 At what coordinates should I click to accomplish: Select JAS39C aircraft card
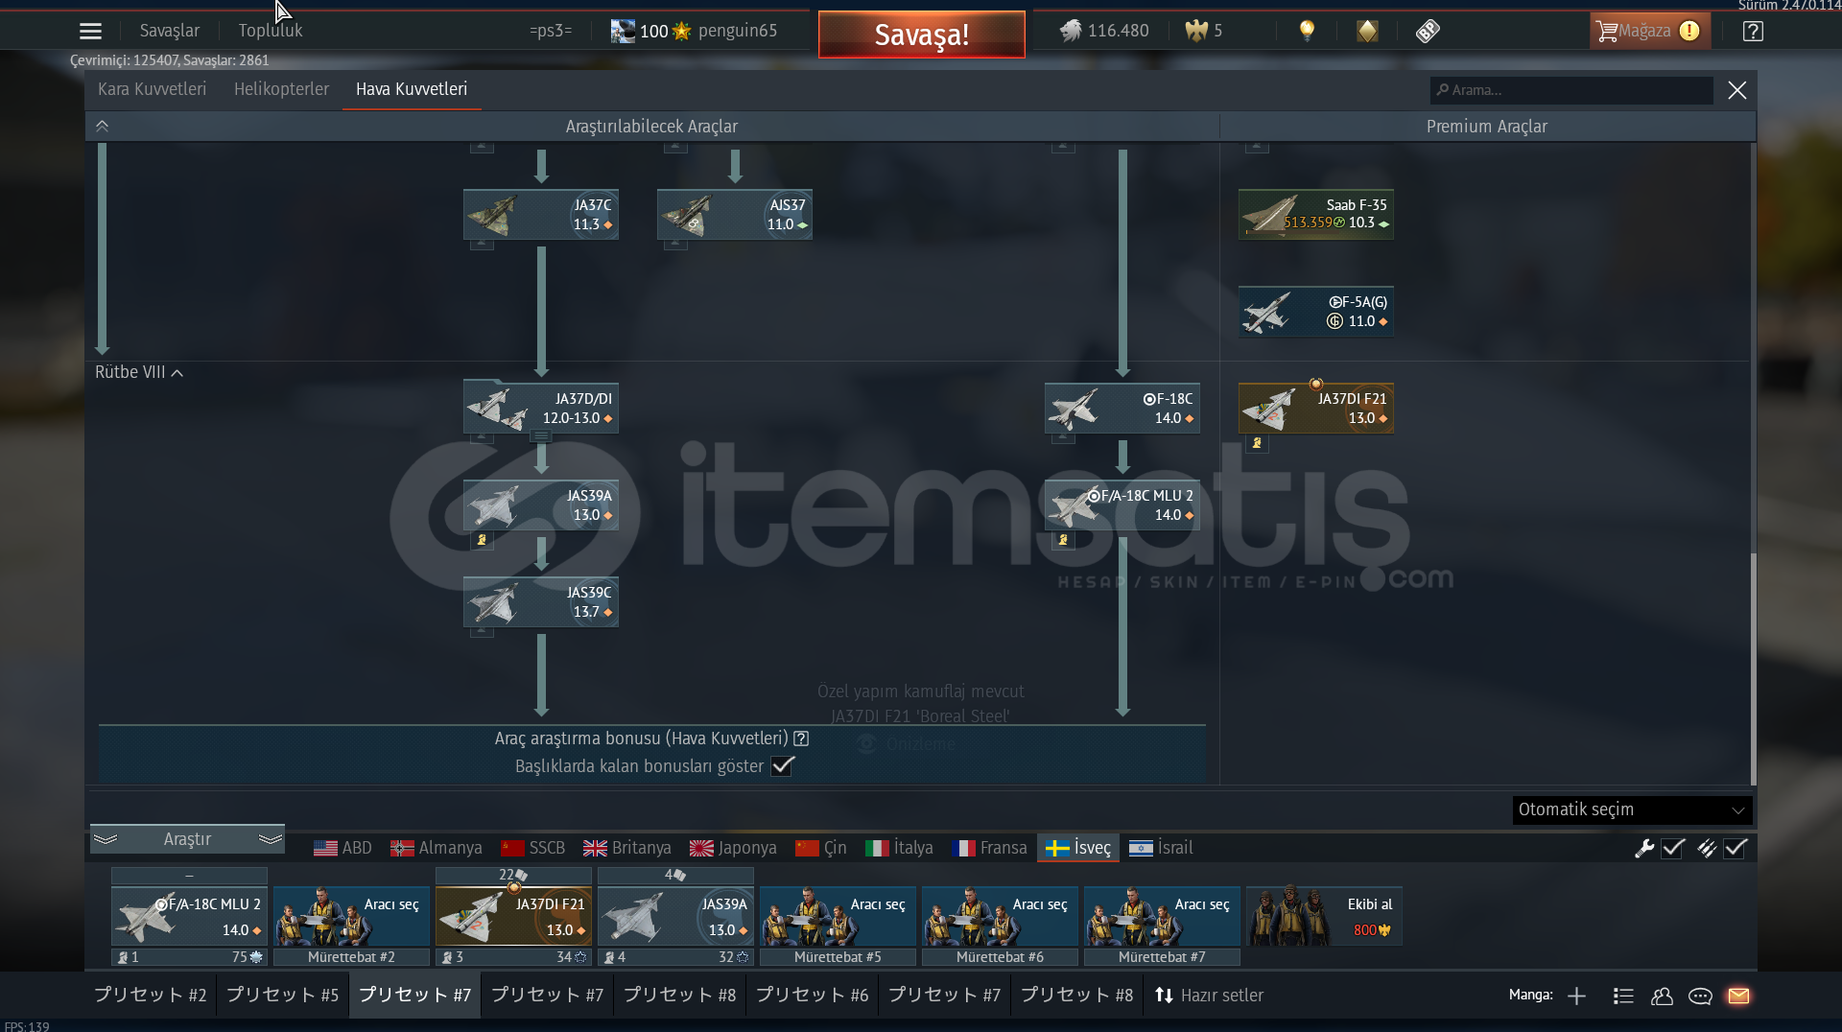point(541,601)
